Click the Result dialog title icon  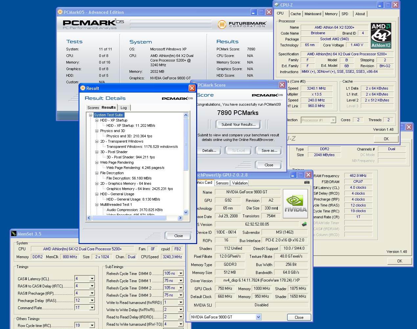[x=83, y=88]
